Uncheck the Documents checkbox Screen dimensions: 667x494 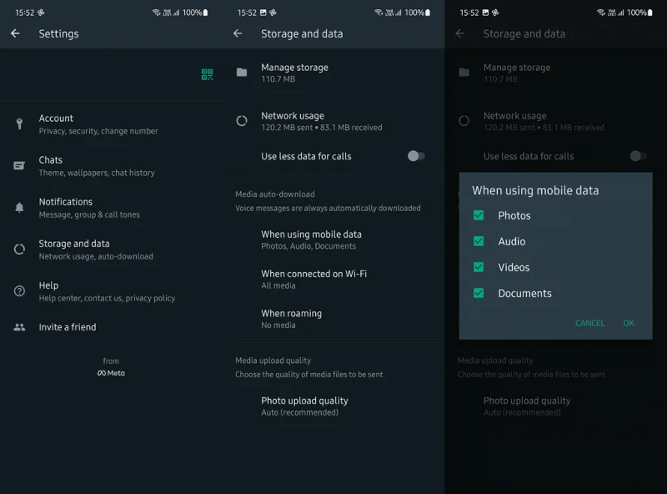[x=479, y=293]
